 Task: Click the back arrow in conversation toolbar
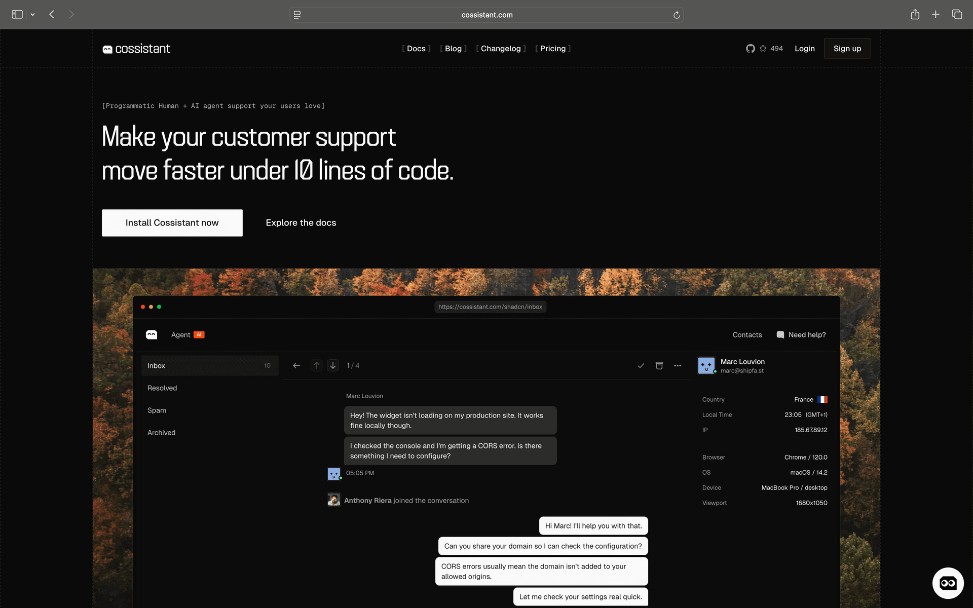coord(296,365)
